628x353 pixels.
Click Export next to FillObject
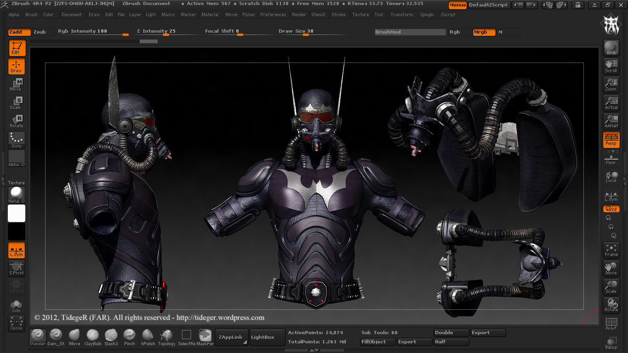point(415,342)
